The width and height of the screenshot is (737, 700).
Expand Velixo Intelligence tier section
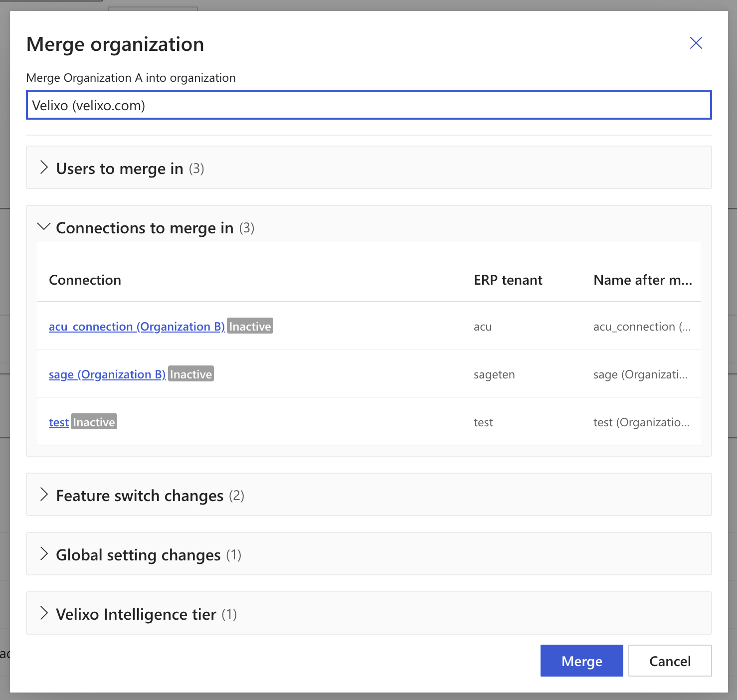coord(368,613)
